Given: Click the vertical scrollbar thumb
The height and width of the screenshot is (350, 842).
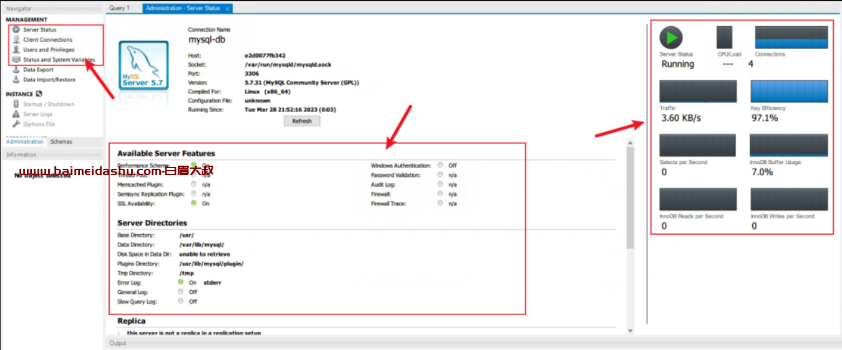Looking at the screenshot, I should tap(630, 199).
